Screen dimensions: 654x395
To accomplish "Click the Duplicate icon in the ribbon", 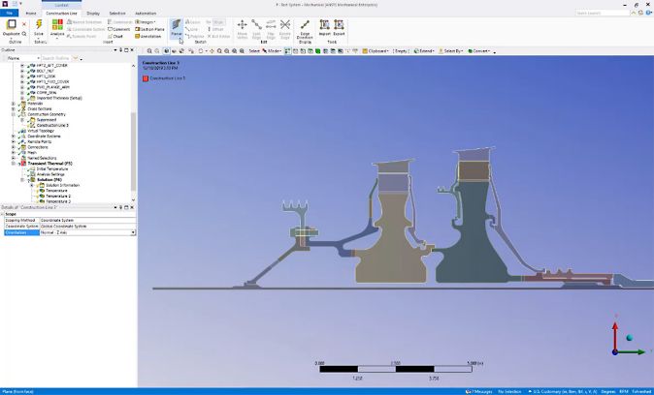I will pyautogui.click(x=12, y=24).
